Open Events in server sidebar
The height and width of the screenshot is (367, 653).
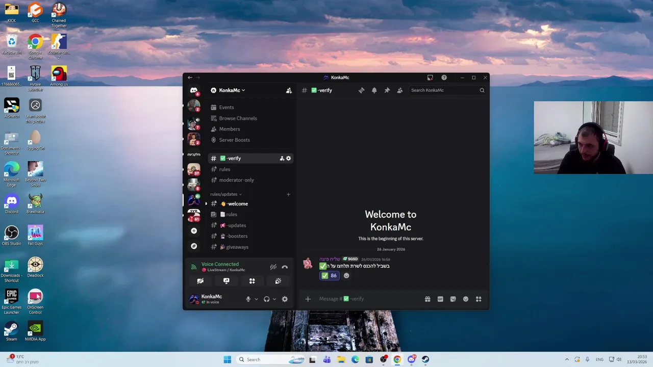250,108
